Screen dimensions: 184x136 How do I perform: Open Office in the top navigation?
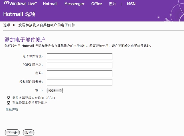[x=96, y=4]
